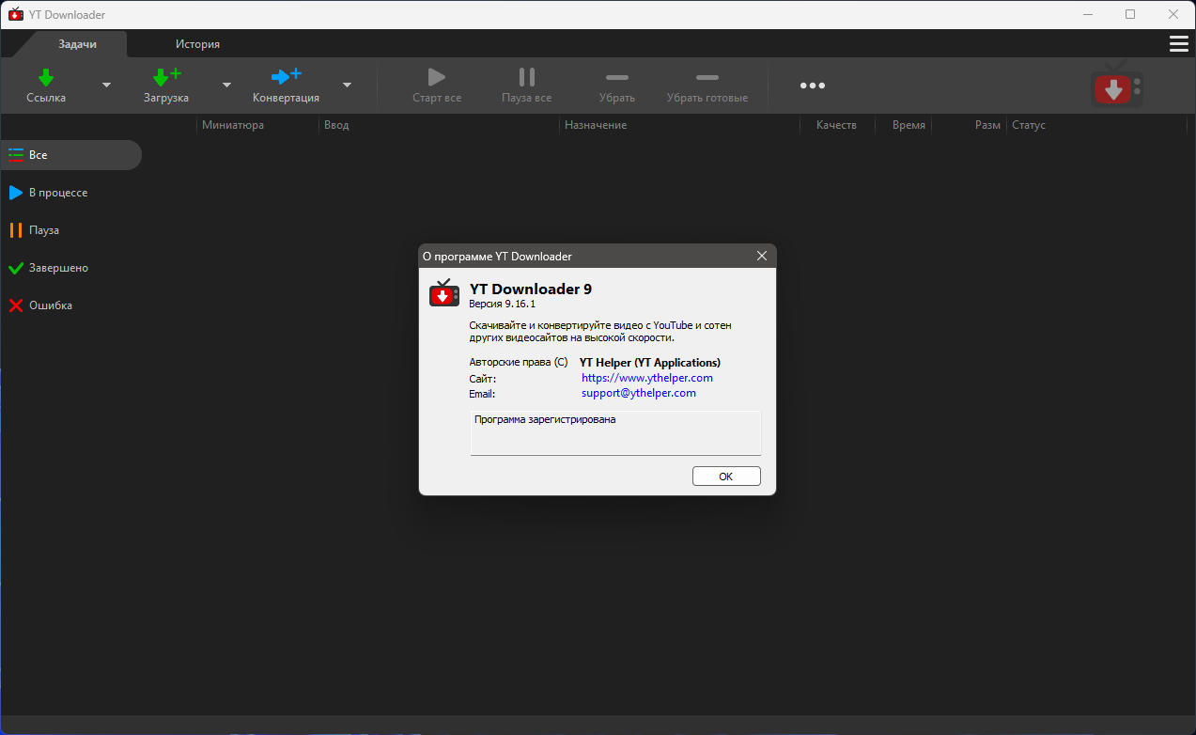
Task: Click the YT Helper (YT Applications) text
Action: 650,363
